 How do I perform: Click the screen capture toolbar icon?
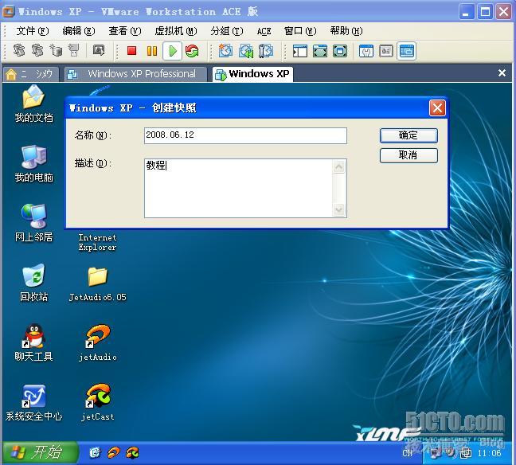coord(99,50)
